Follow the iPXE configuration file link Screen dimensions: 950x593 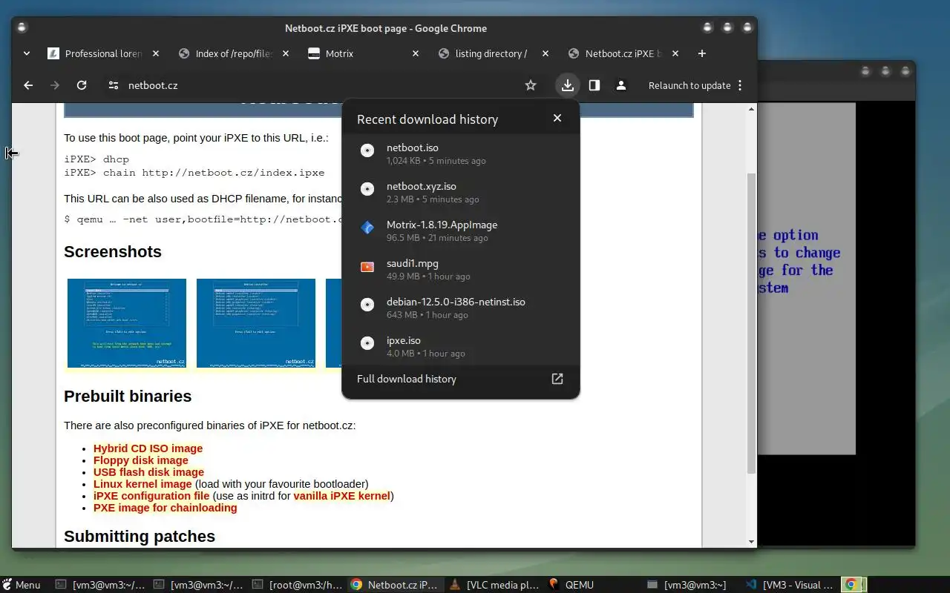click(x=151, y=496)
